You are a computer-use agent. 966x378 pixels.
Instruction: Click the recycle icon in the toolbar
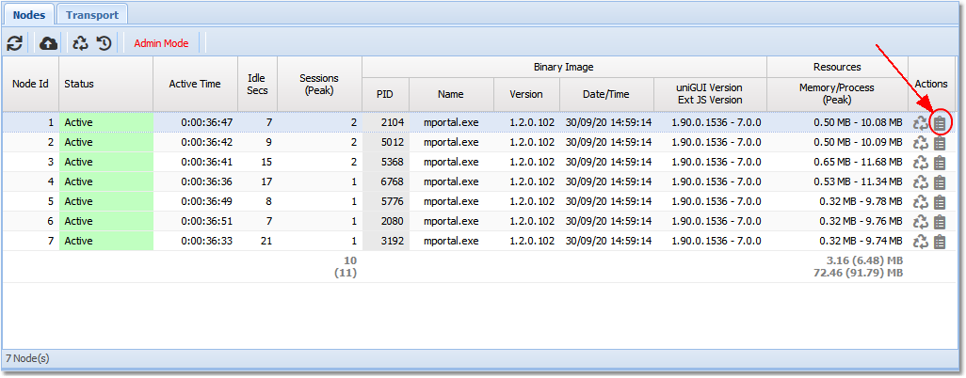click(81, 43)
